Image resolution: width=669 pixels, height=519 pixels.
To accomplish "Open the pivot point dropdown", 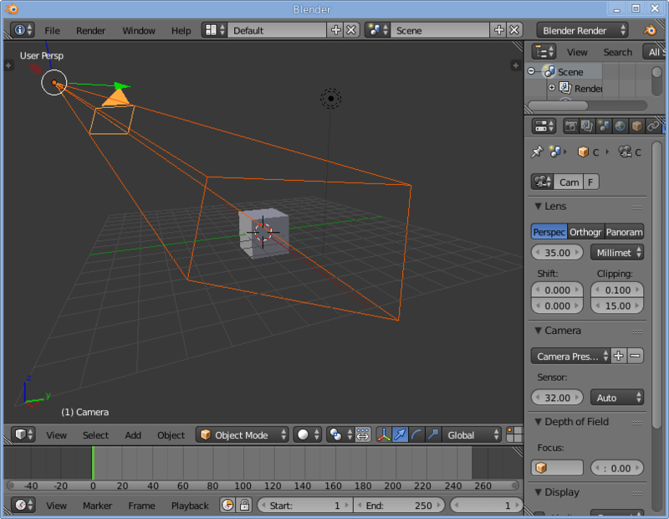I will [340, 434].
